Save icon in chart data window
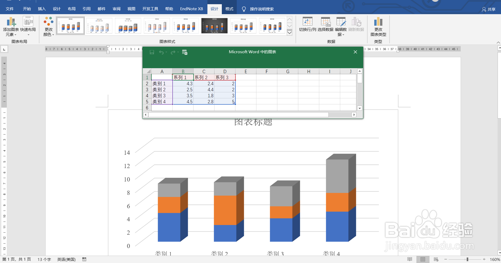The height and width of the screenshot is (263, 501). point(152,52)
